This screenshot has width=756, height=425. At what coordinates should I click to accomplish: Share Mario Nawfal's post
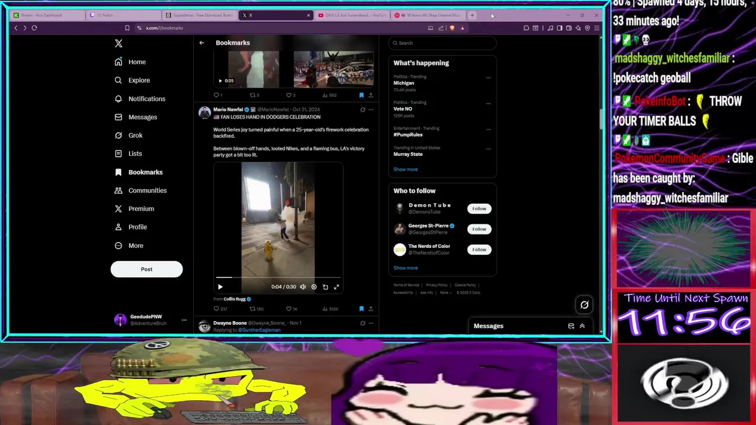[x=370, y=309]
